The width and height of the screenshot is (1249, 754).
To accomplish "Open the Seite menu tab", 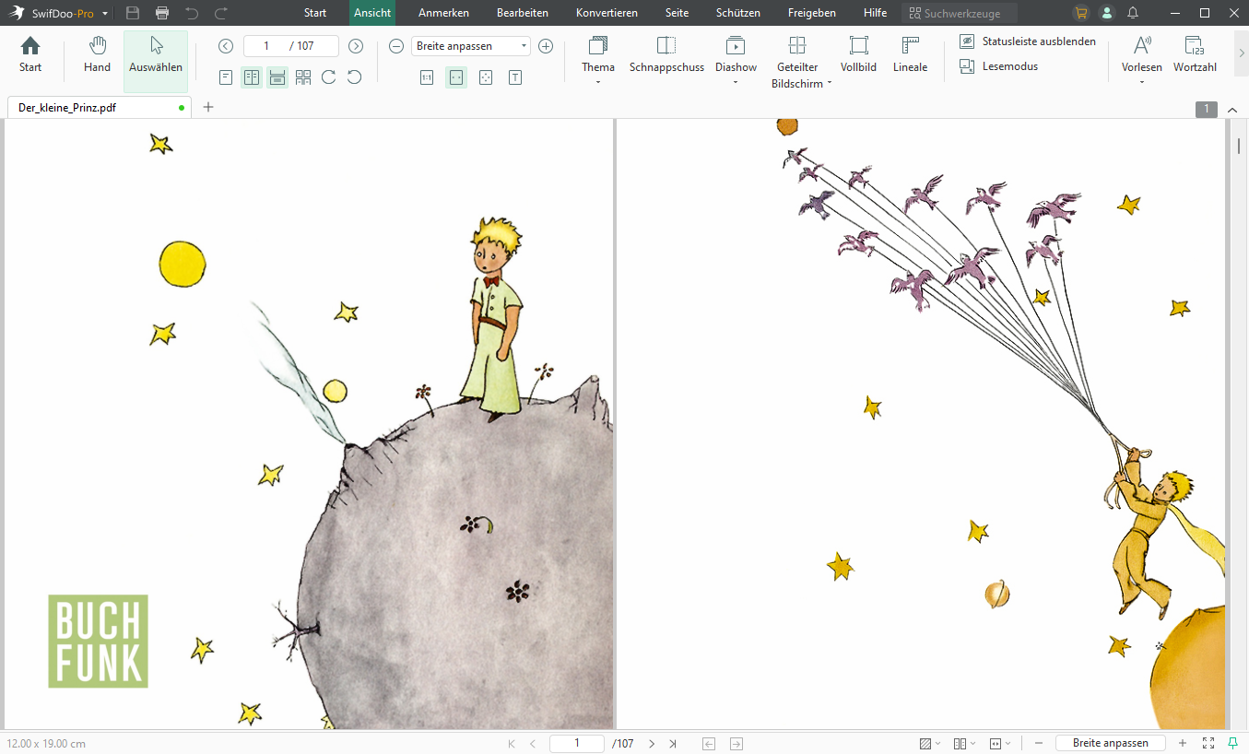I will point(678,13).
